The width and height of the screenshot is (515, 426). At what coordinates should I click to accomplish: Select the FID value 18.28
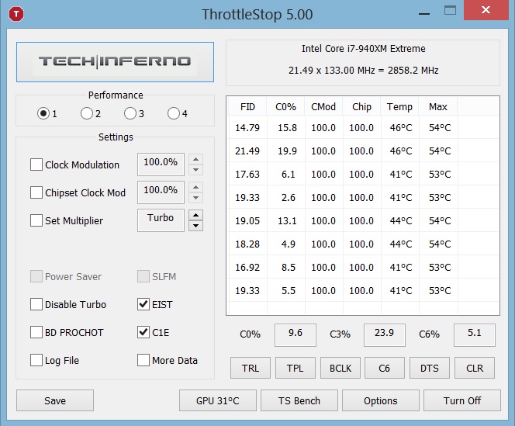click(x=247, y=244)
